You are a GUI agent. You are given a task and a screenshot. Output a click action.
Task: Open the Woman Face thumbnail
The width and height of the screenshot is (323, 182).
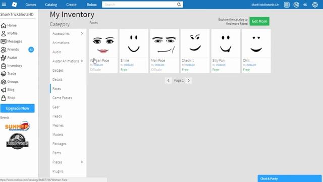pyautogui.click(x=103, y=43)
